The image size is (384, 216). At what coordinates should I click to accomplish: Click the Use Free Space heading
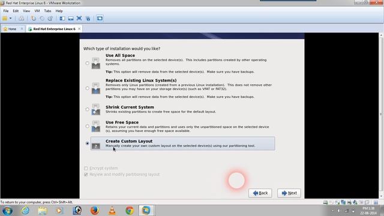[x=122, y=122]
